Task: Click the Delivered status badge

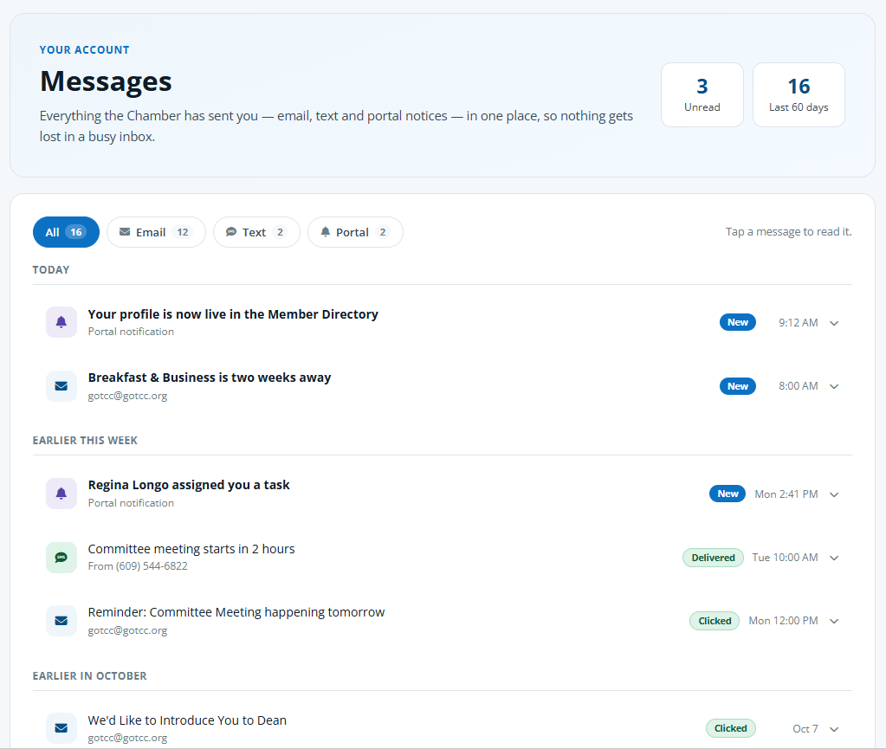Action: click(713, 558)
